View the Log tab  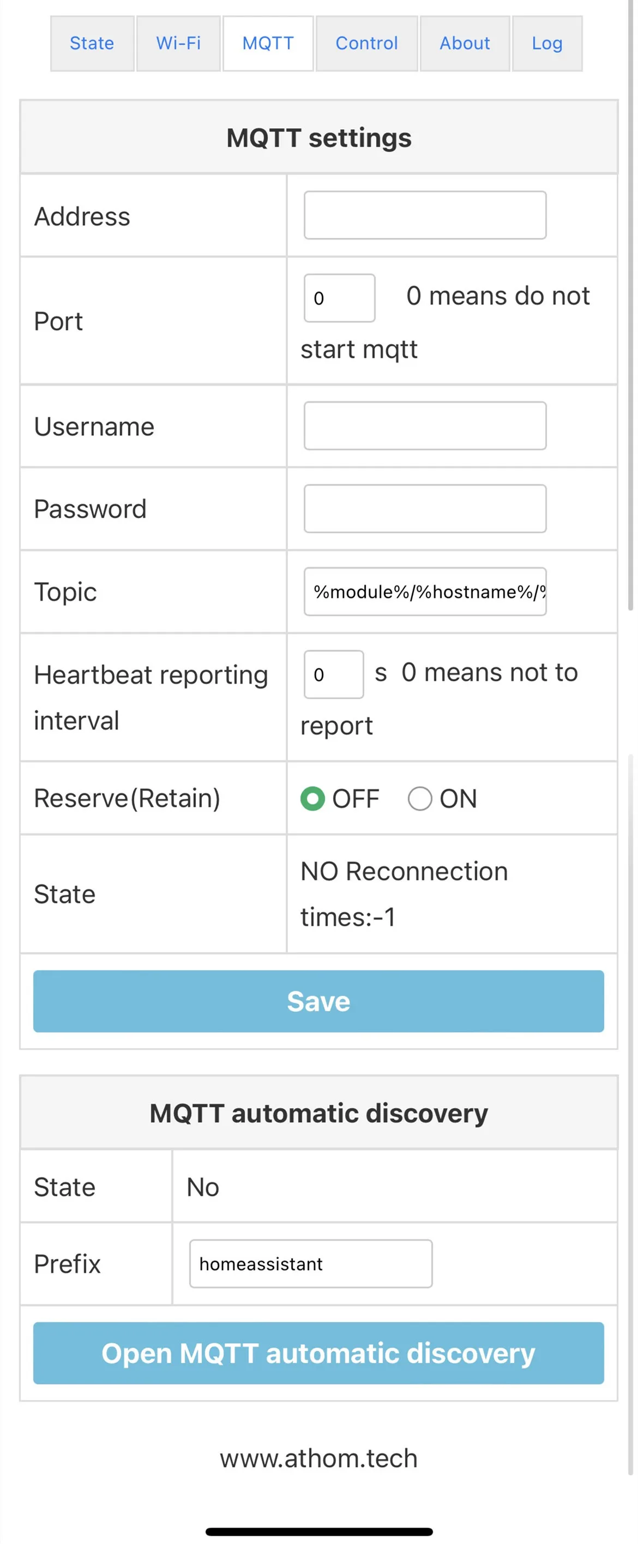546,43
